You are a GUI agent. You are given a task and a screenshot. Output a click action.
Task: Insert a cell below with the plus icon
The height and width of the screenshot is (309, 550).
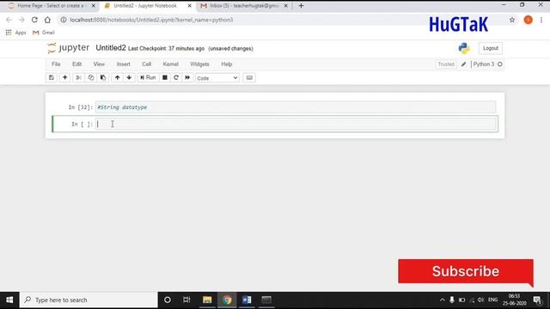(65, 78)
